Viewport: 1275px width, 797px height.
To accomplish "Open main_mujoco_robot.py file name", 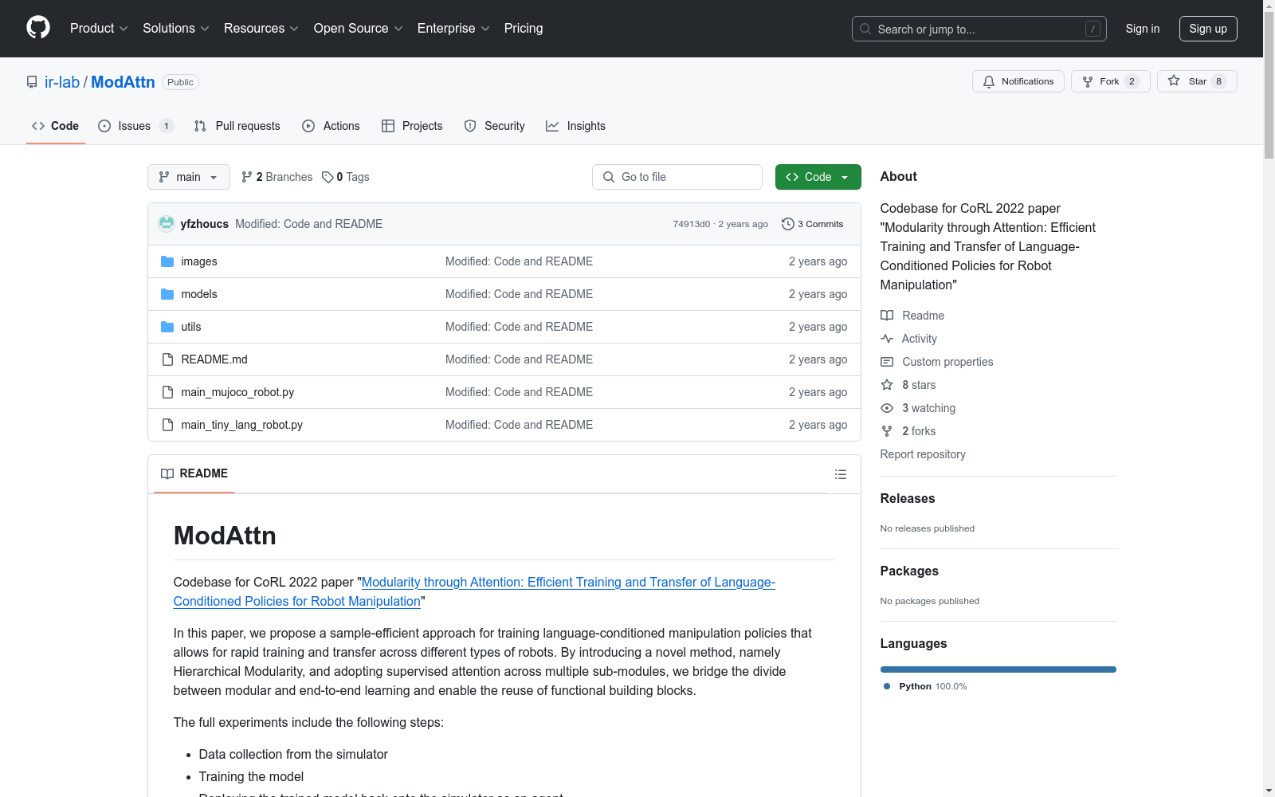I will pos(237,392).
